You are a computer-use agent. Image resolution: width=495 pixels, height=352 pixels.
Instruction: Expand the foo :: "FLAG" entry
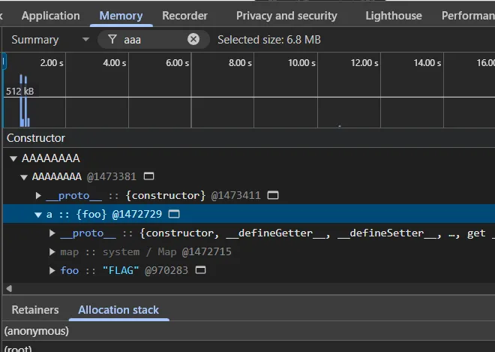point(52,271)
